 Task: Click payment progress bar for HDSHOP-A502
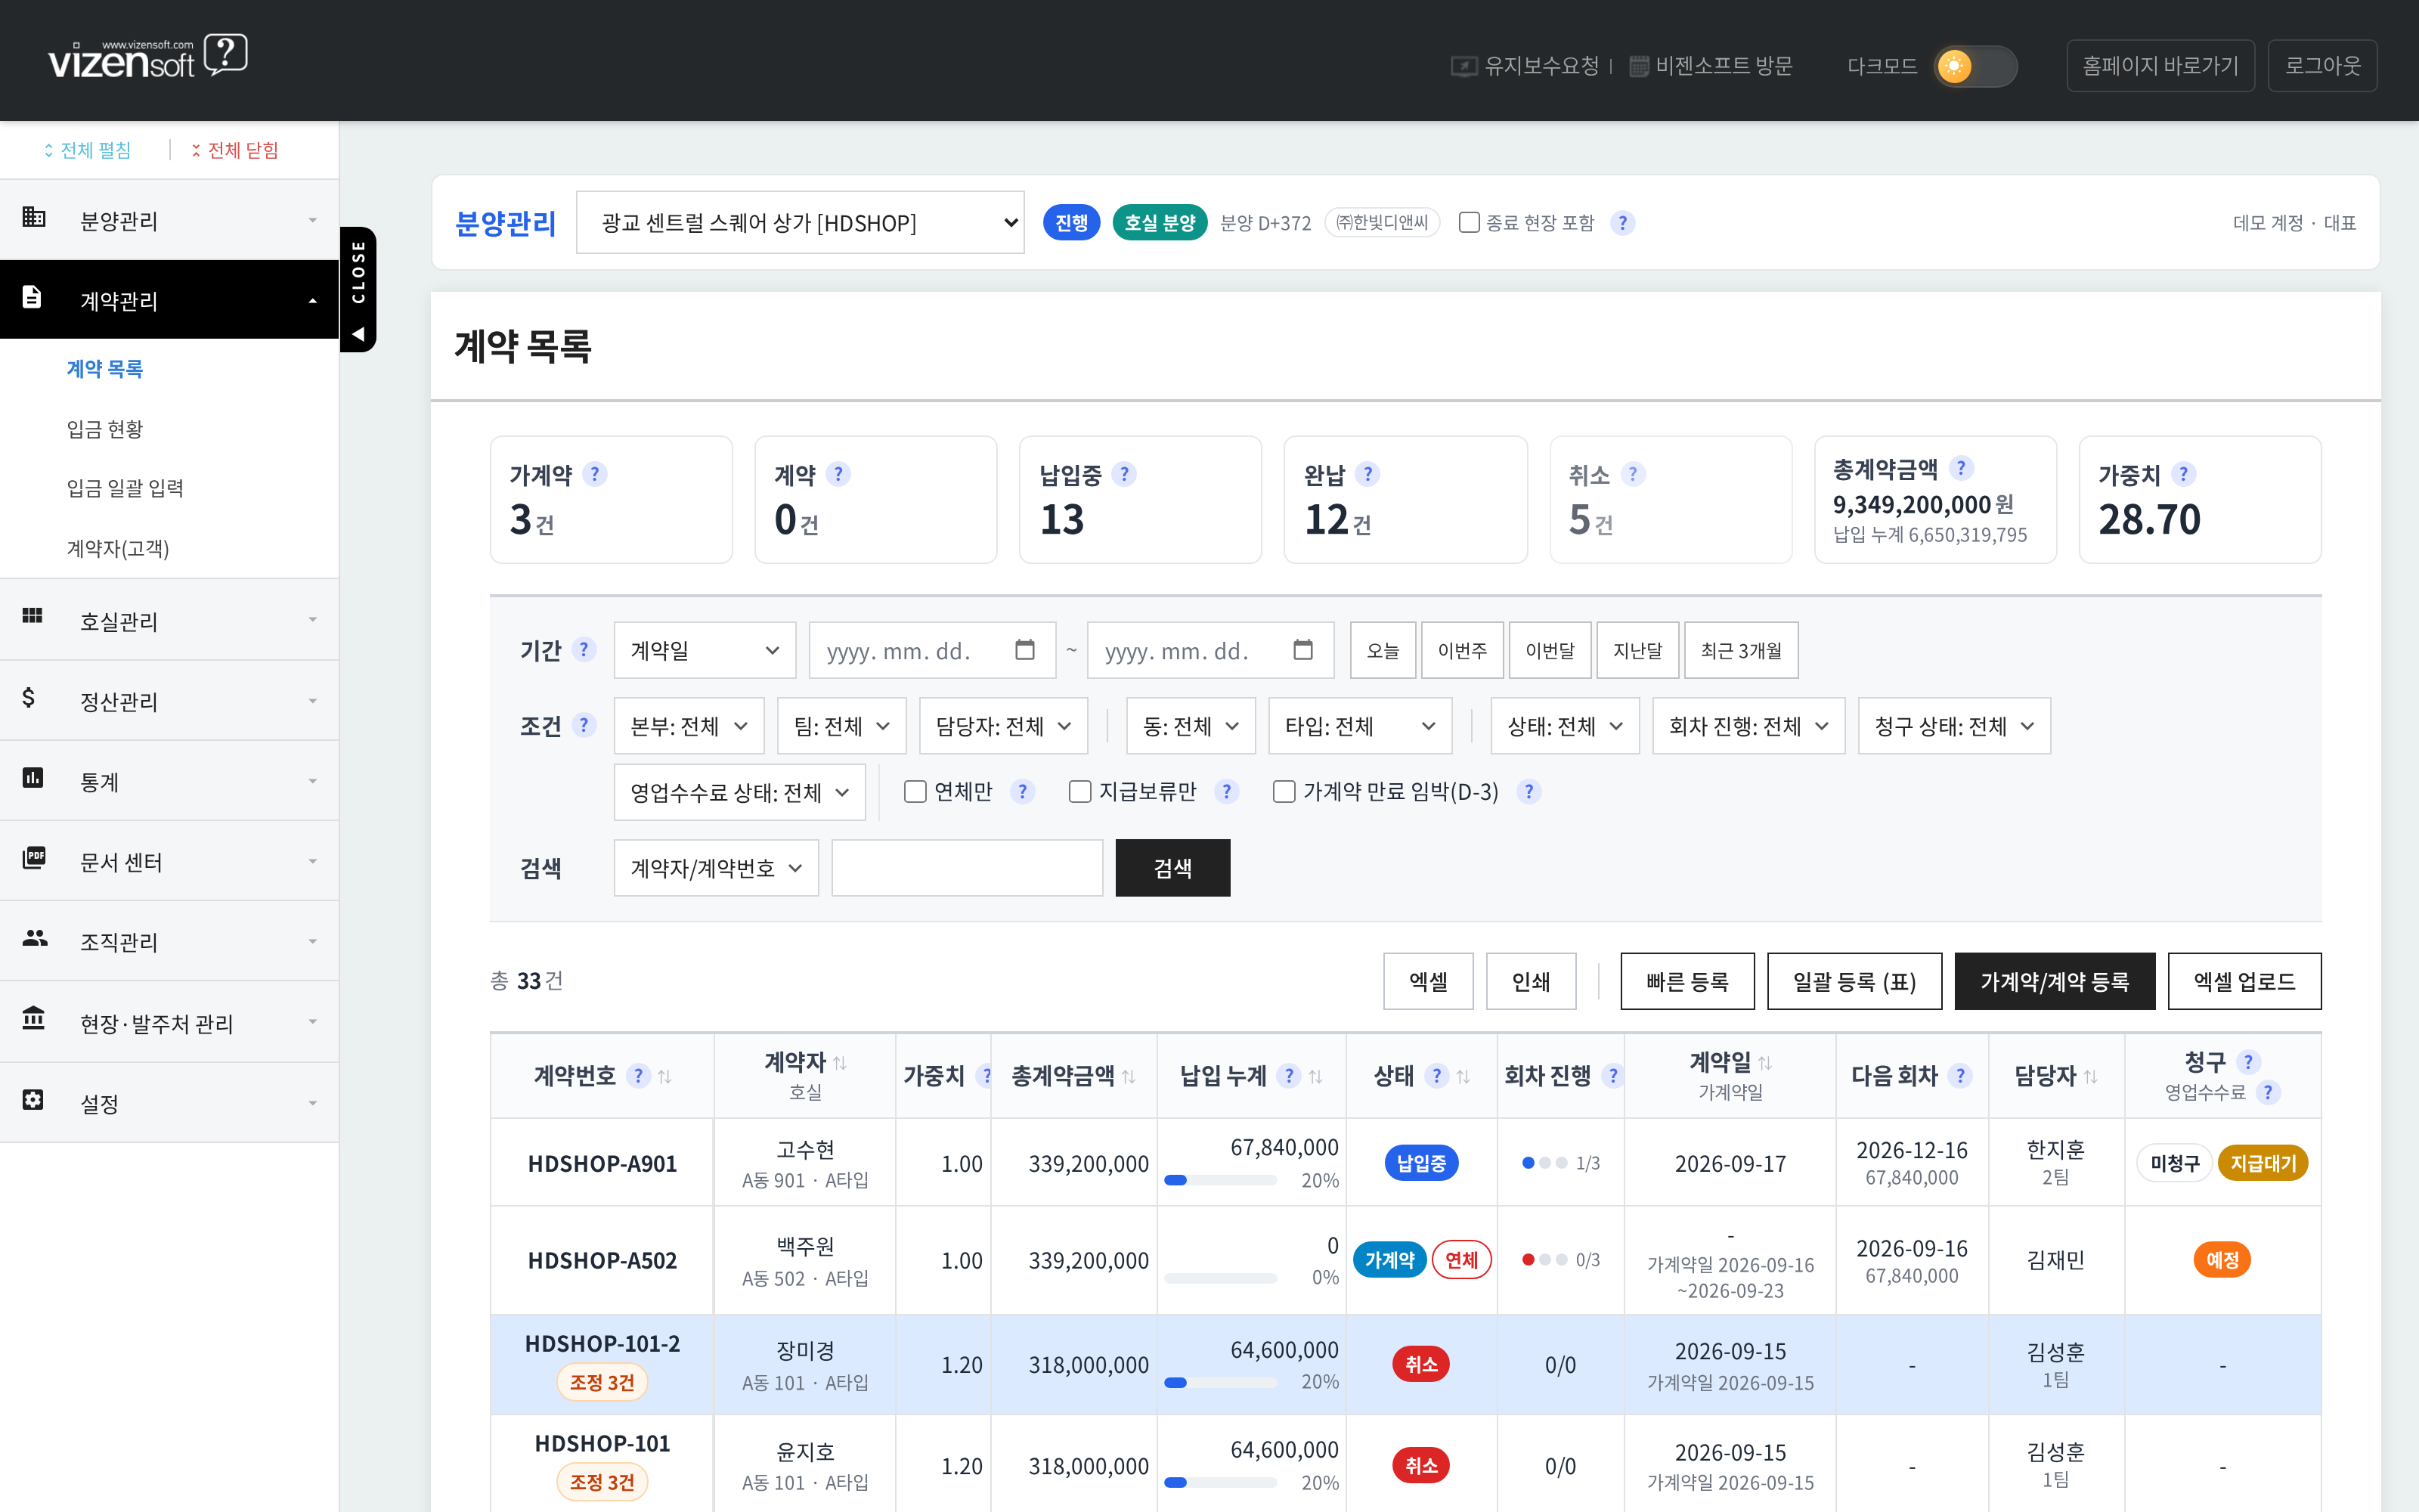coord(1219,1278)
